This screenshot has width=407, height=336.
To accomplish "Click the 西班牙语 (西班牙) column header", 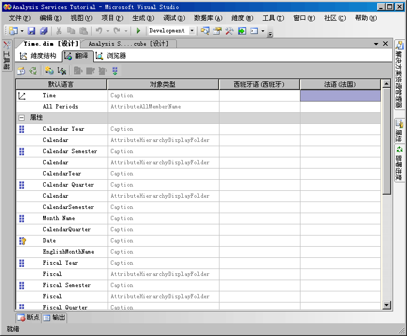I will [x=259, y=84].
